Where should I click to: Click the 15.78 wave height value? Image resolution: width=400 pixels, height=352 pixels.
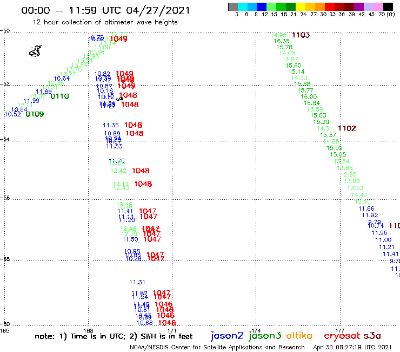click(x=284, y=47)
